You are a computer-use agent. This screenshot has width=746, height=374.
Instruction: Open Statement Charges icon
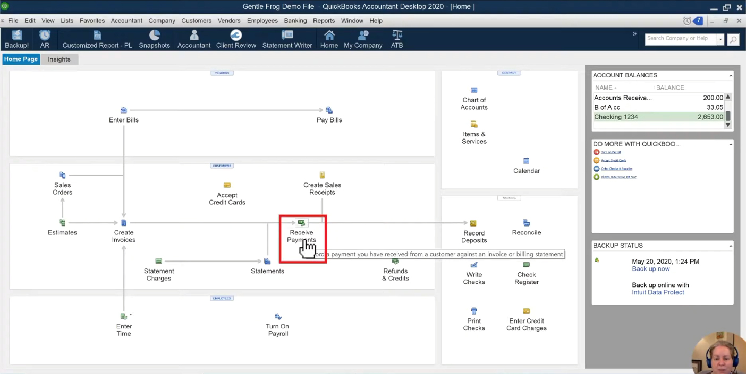pos(158,261)
